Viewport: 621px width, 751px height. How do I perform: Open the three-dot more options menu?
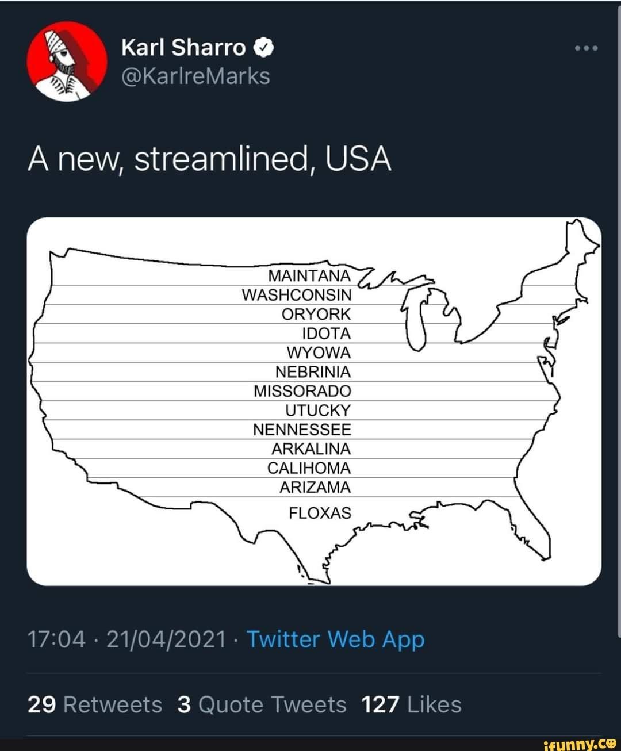[x=586, y=48]
